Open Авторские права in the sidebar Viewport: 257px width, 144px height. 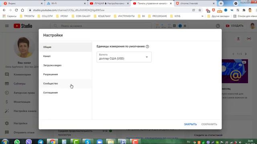[x=19, y=93]
